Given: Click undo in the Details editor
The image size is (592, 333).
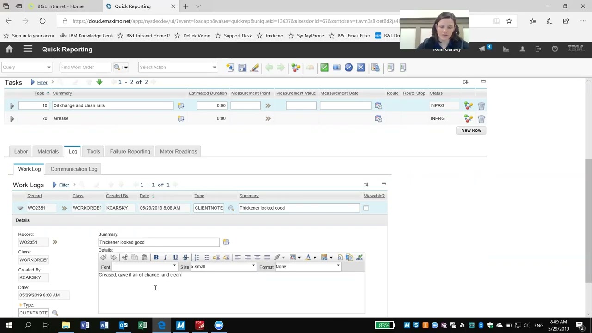Looking at the screenshot, I should [x=103, y=258].
